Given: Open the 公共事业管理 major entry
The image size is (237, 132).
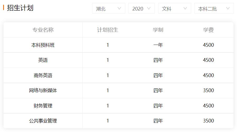Looking at the screenshot, I should 43,121.
